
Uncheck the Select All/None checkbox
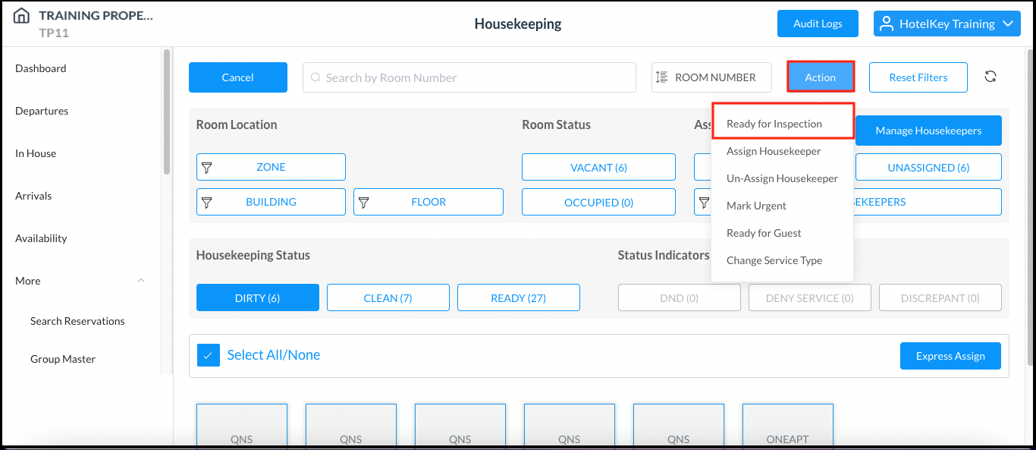coord(208,354)
